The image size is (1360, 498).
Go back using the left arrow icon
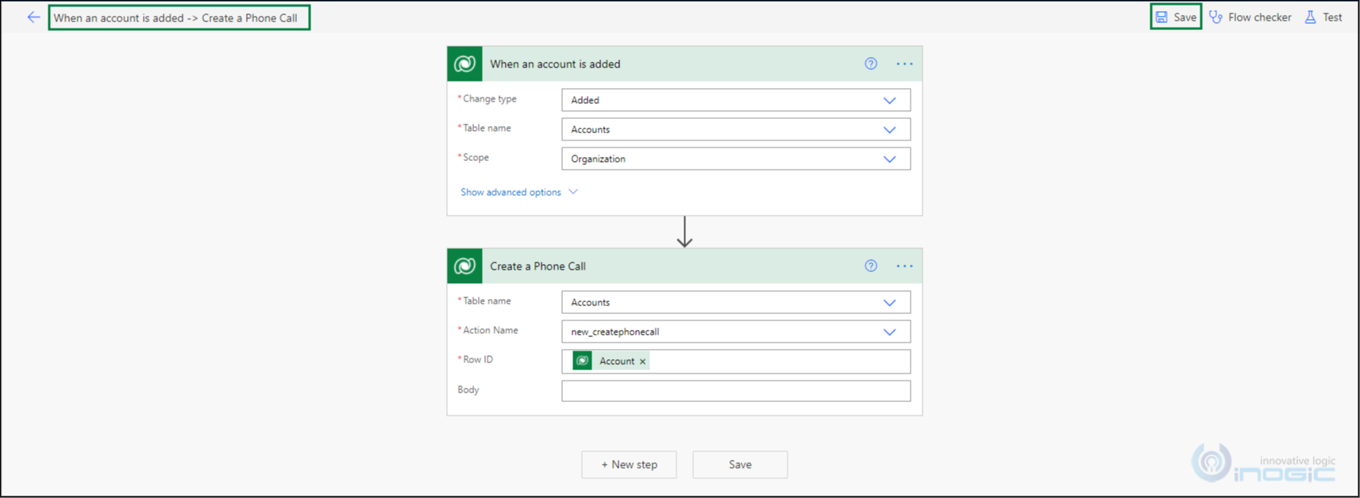(33, 17)
